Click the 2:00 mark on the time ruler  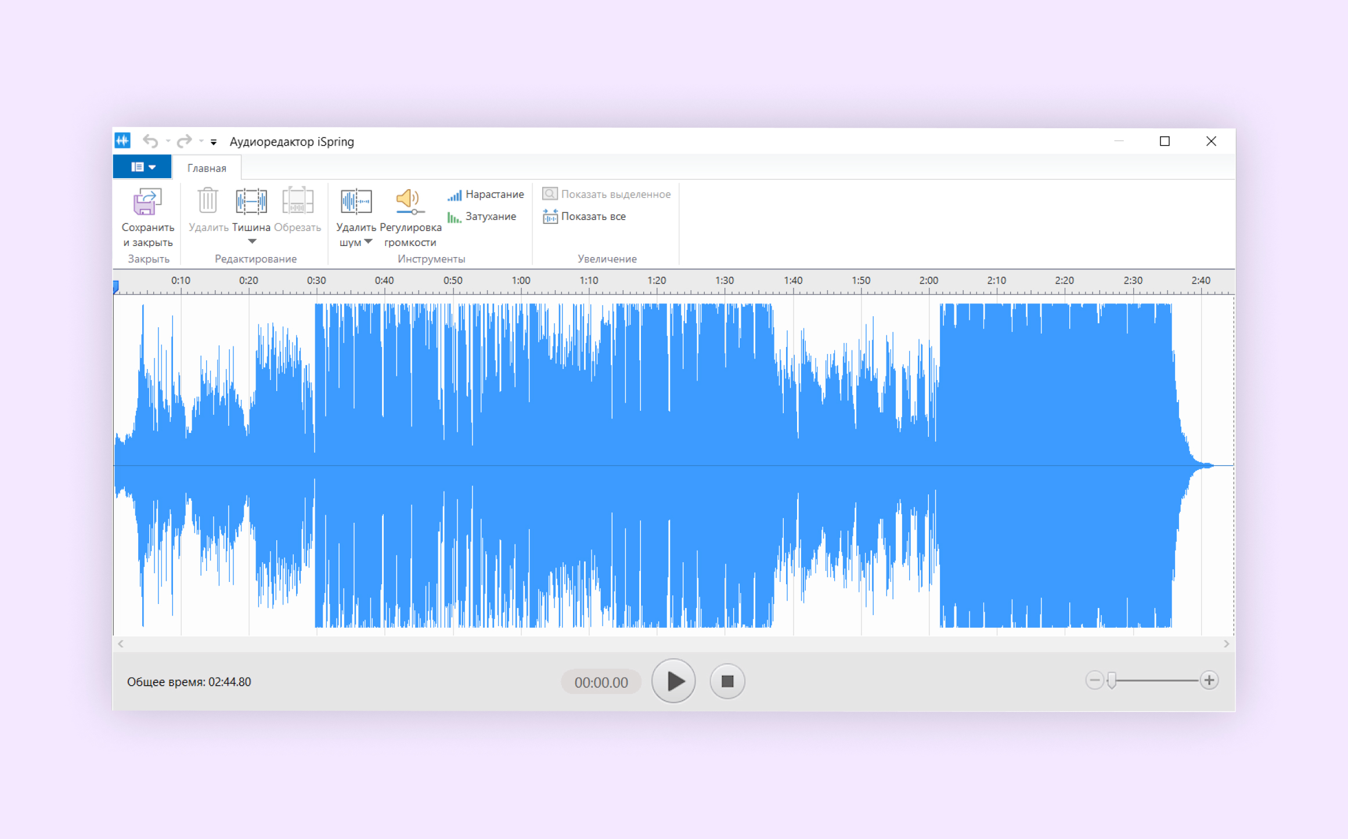pos(928,280)
